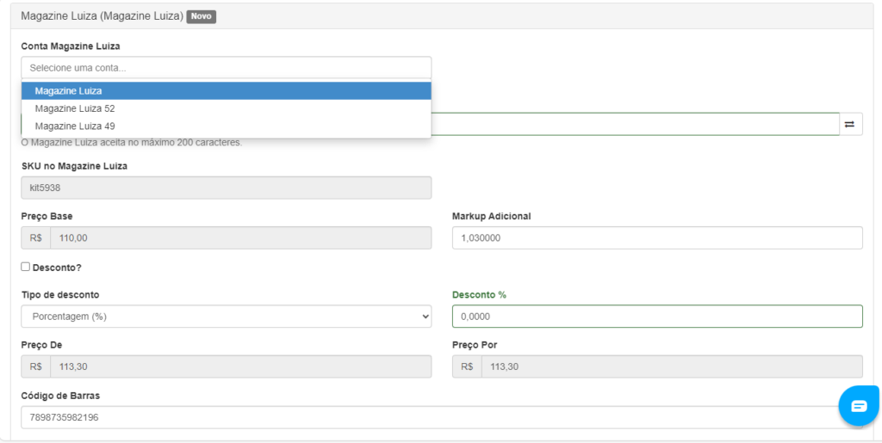Click the Magazine Luiza panel header title
This screenshot has height=443, width=882.
click(x=102, y=16)
